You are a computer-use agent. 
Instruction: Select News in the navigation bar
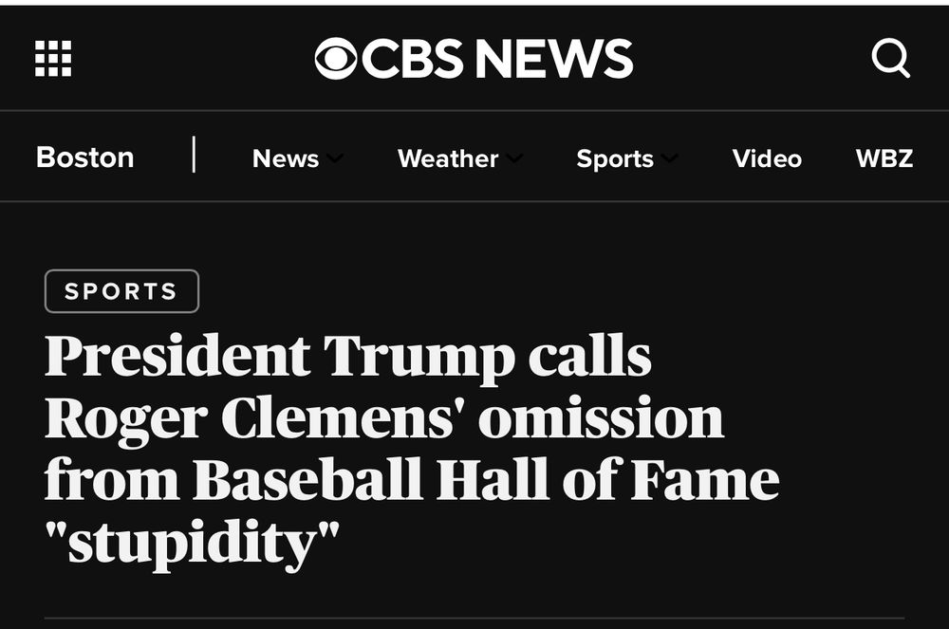pyautogui.click(x=287, y=158)
